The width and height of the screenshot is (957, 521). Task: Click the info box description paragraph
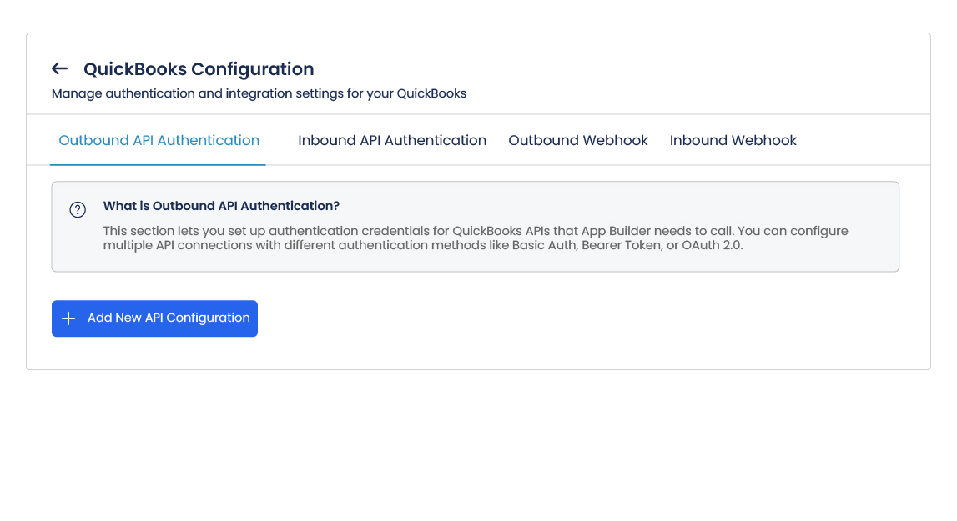pyautogui.click(x=476, y=238)
